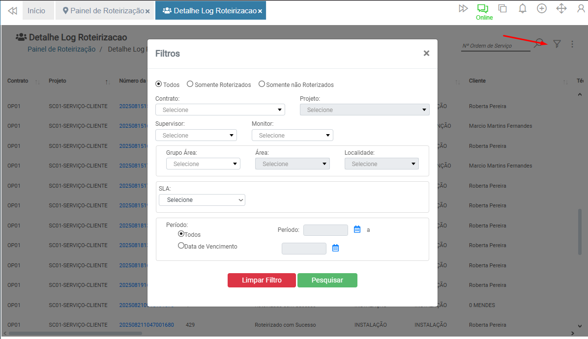The height and width of the screenshot is (339, 588).
Task: Click the Online chat status icon
Action: point(482,9)
